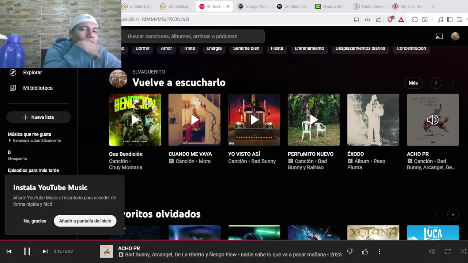
Task: Open Brave Rewards triangle icon
Action: pos(401,19)
